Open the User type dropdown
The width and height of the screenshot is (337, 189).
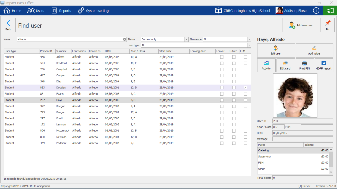pyautogui.click(x=249, y=45)
